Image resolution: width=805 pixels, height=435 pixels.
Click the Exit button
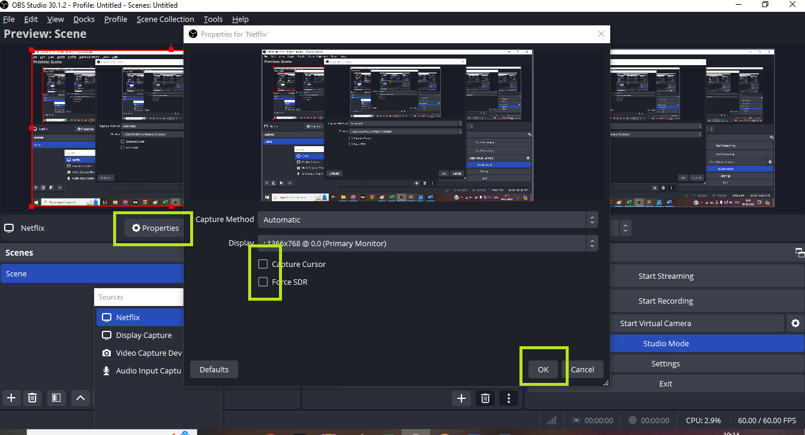[x=666, y=384]
